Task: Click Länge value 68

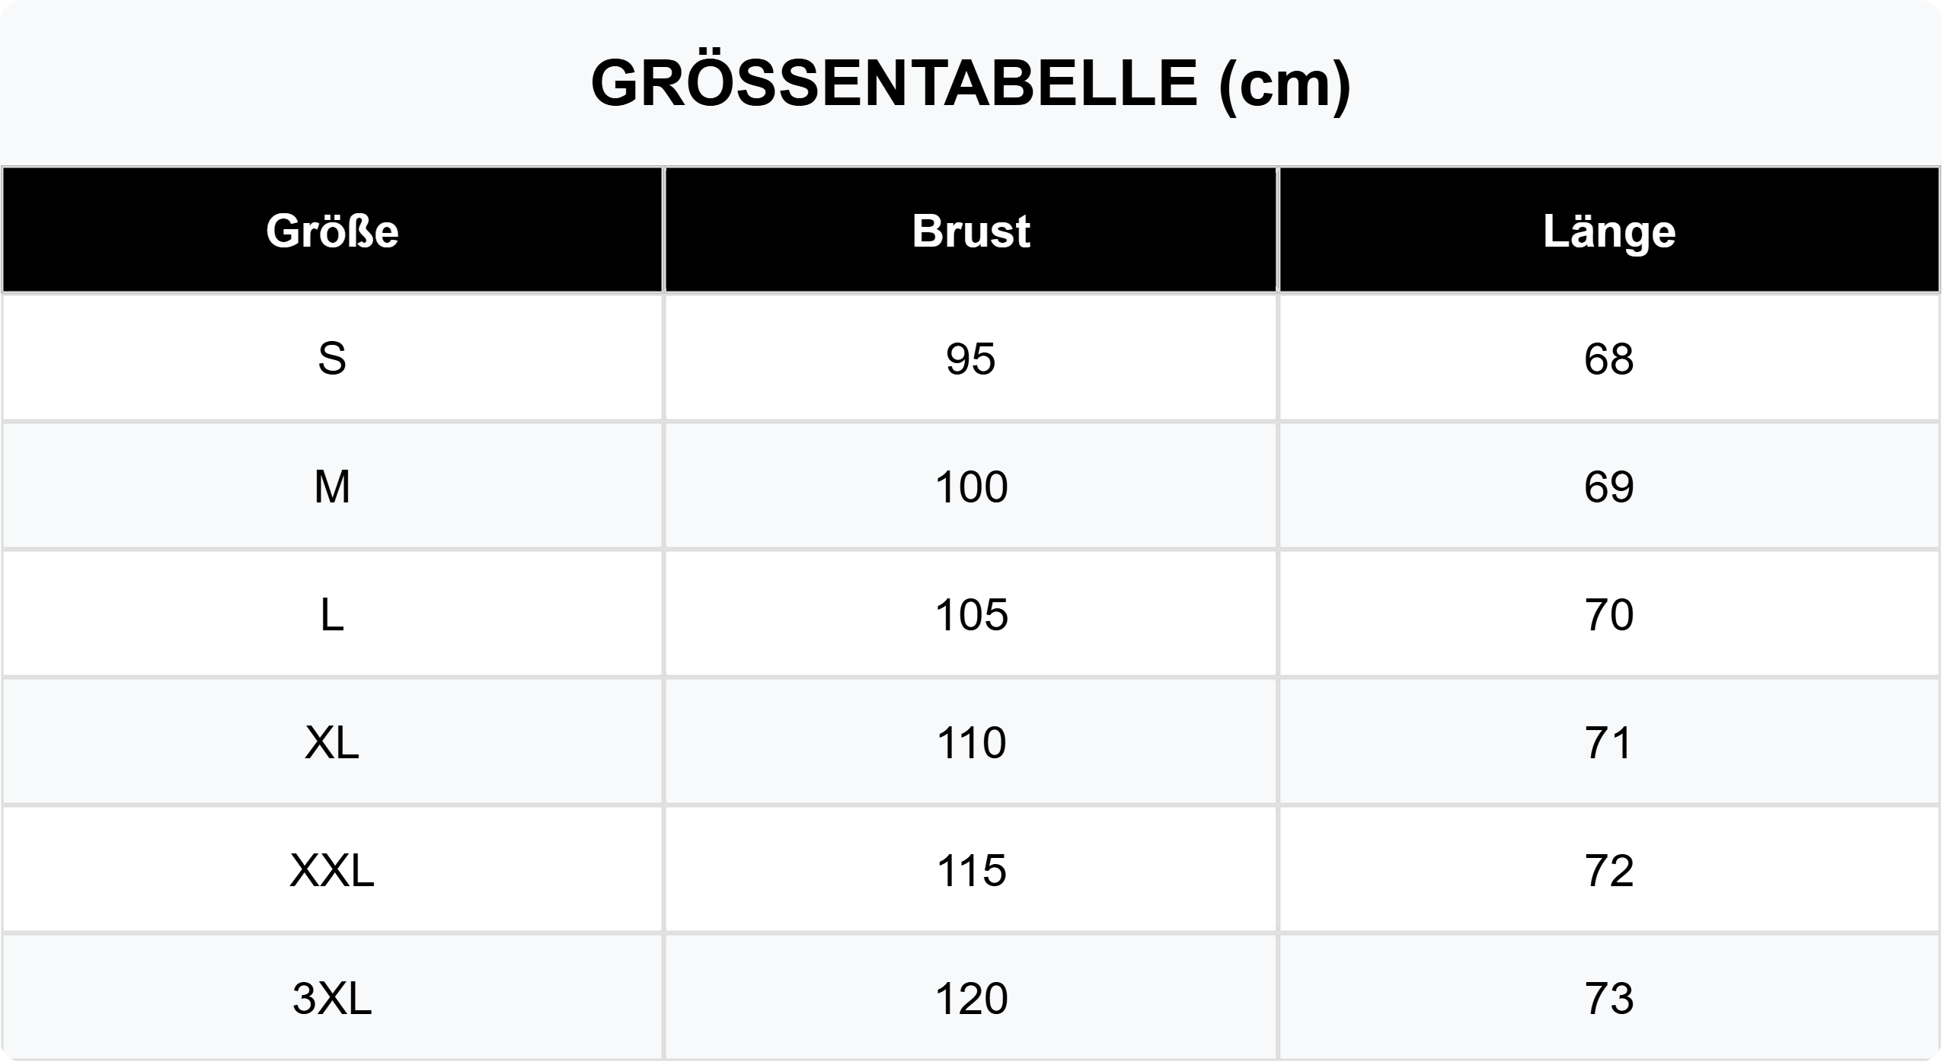Action: tap(1608, 359)
